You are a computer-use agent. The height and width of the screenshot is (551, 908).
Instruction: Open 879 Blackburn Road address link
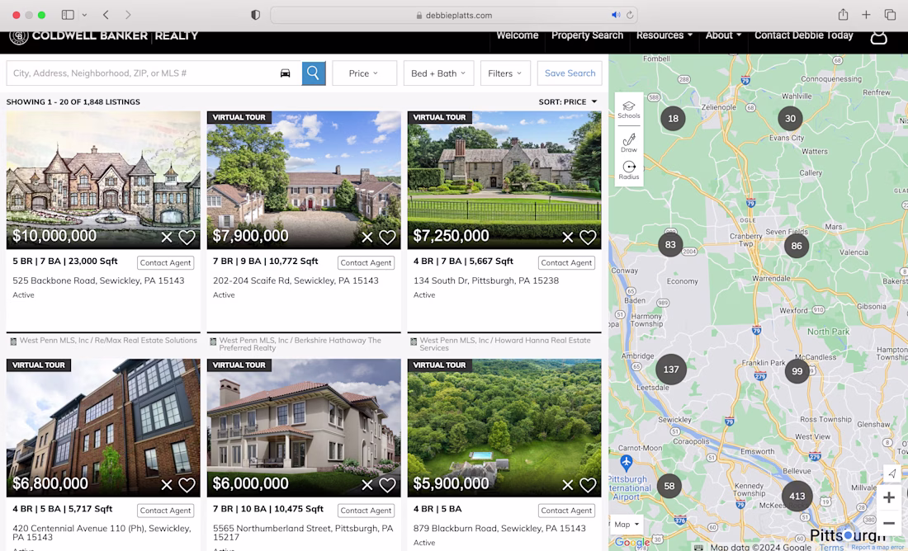[499, 529]
